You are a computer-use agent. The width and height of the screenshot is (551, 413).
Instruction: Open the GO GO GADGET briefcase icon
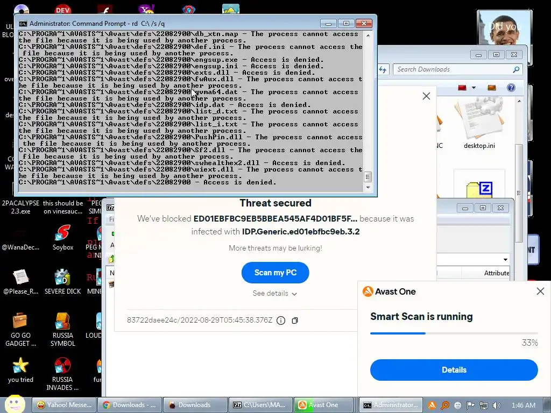click(20, 330)
